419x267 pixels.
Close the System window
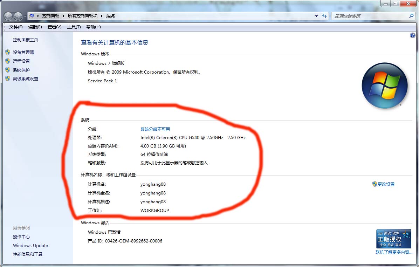tap(408, 4)
